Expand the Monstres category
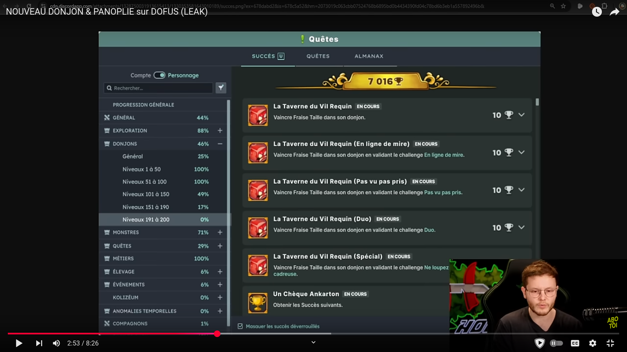The image size is (627, 352). point(220,232)
